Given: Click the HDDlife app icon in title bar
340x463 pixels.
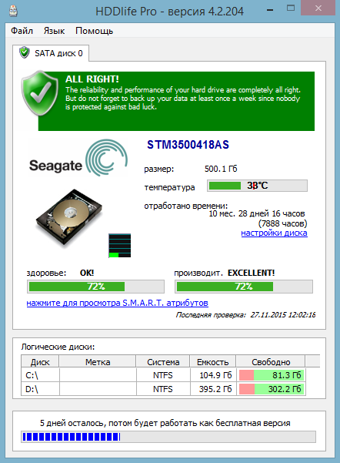Looking at the screenshot, I should pyautogui.click(x=13, y=12).
